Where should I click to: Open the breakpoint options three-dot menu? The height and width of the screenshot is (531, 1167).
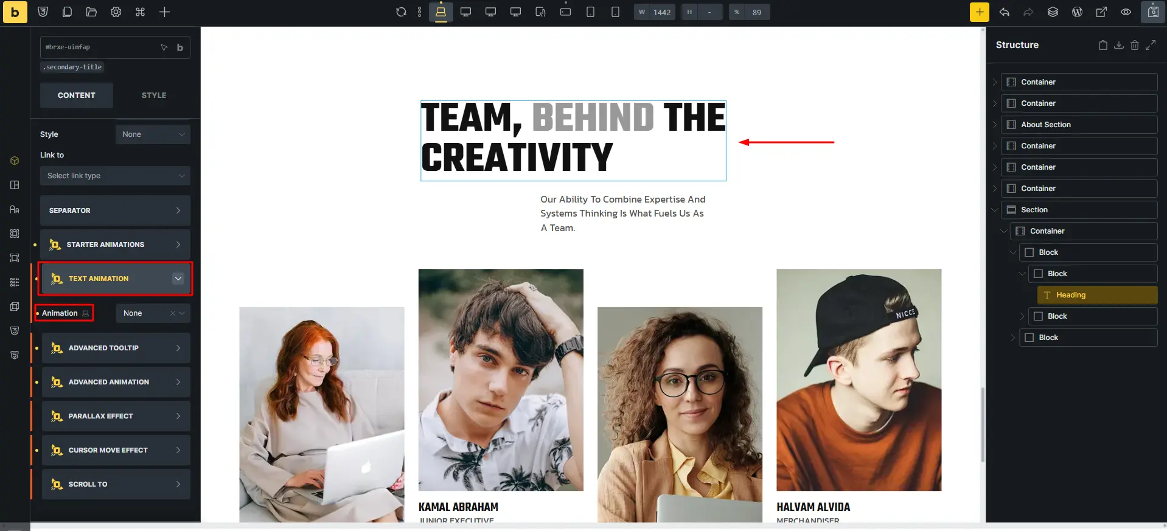419,12
